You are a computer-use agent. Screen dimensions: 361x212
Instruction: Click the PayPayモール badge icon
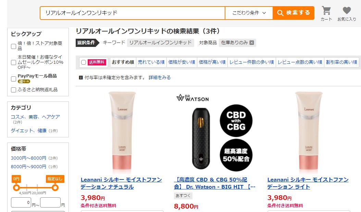coord(24,81)
